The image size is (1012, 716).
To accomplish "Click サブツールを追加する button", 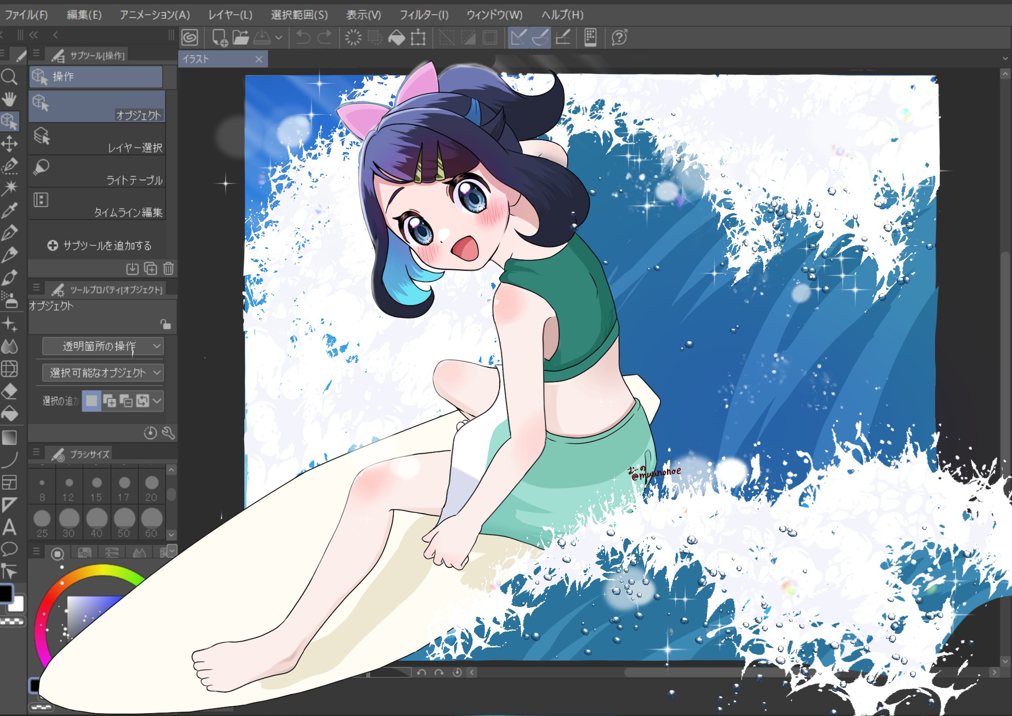I will [x=100, y=245].
